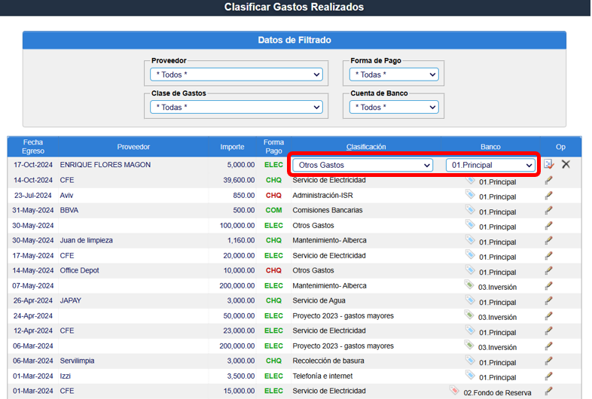Select ENRIQUE FLORES MAGON provider cell
This screenshot has width=592, height=399.
[105, 165]
